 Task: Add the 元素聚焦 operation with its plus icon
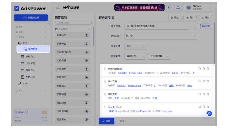click(x=87, y=120)
